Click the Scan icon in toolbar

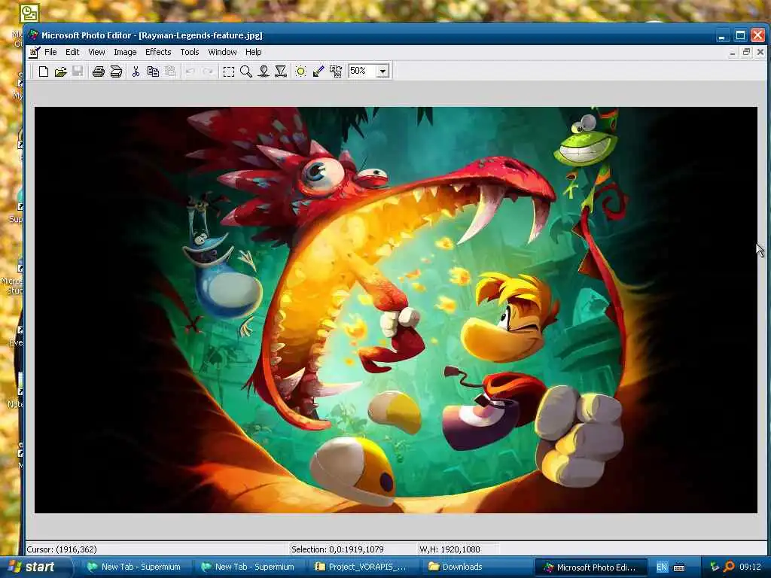point(116,71)
